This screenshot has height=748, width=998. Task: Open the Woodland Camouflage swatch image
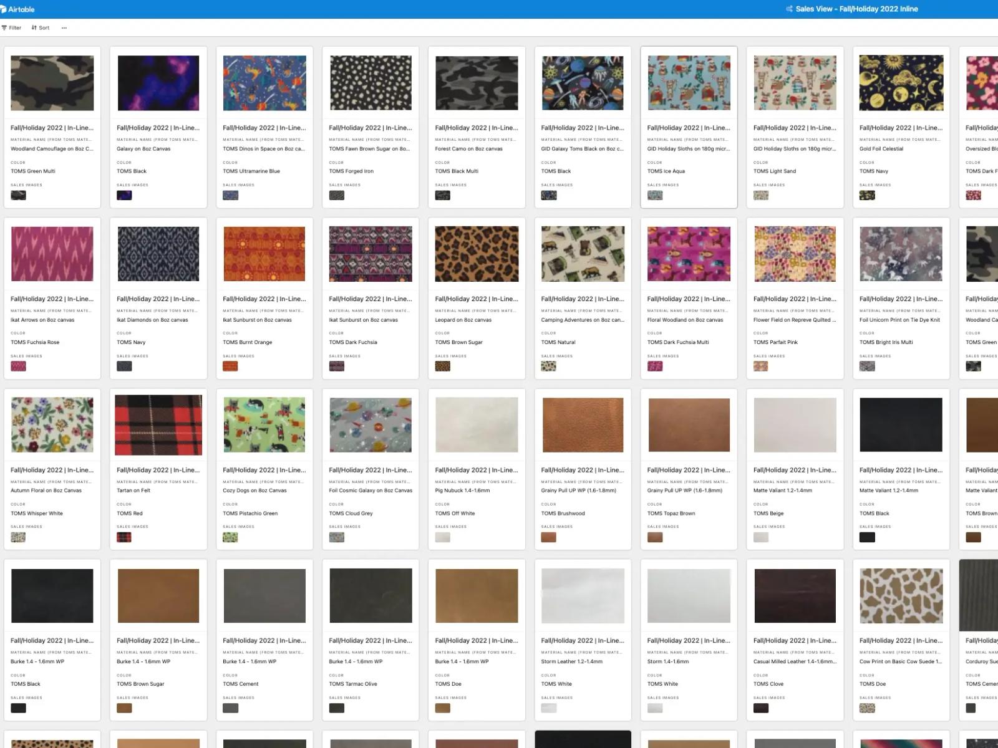52,83
